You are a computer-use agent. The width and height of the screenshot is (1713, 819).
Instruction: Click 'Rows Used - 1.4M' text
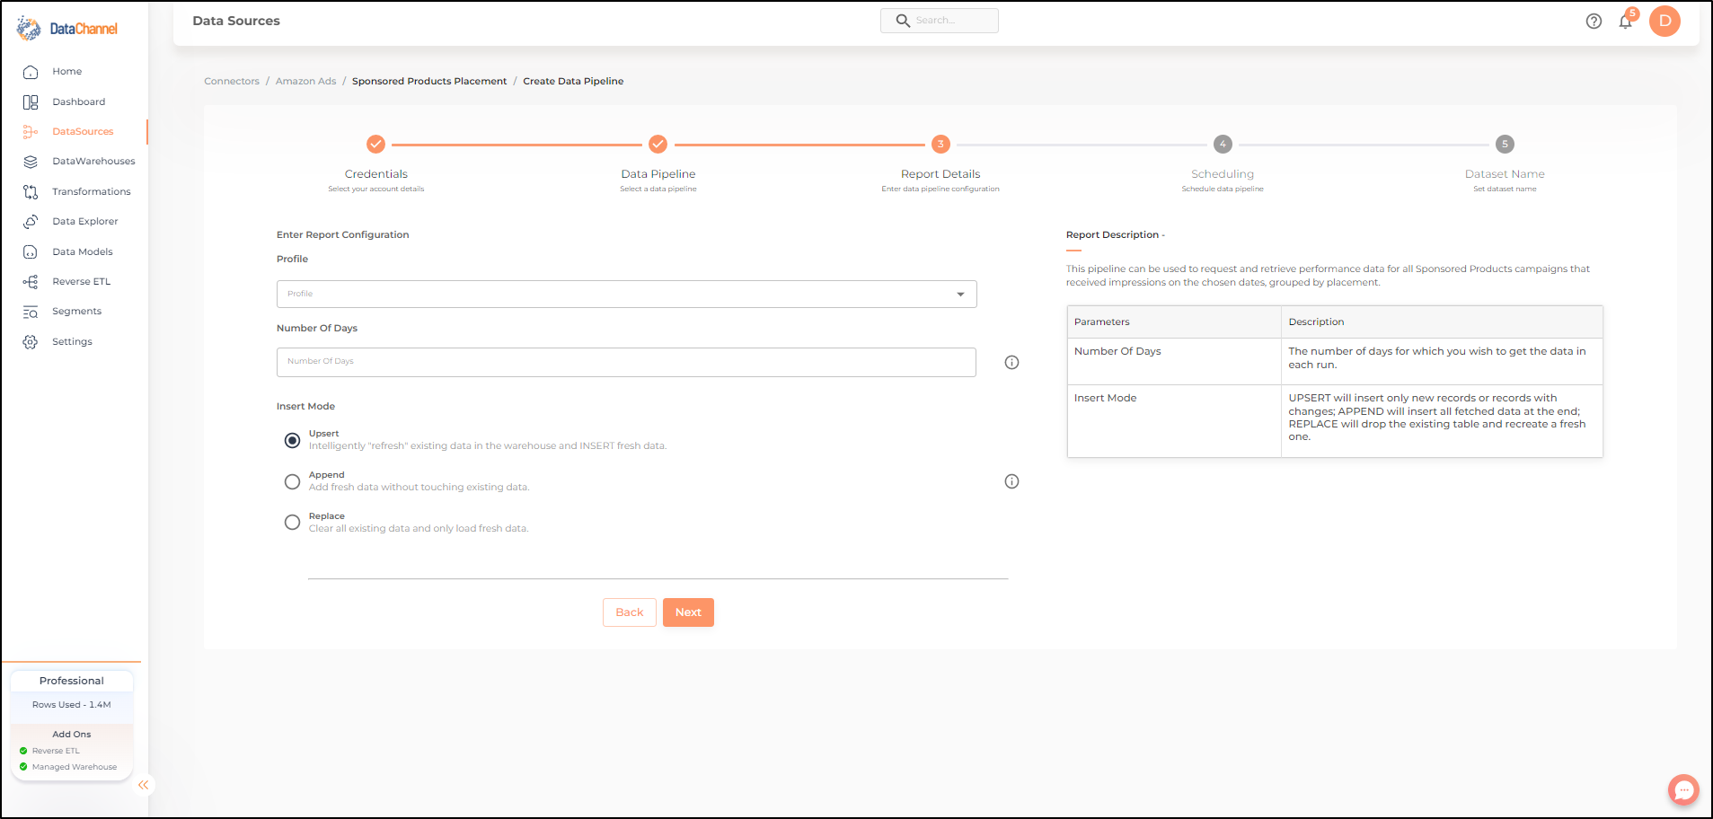pos(72,705)
